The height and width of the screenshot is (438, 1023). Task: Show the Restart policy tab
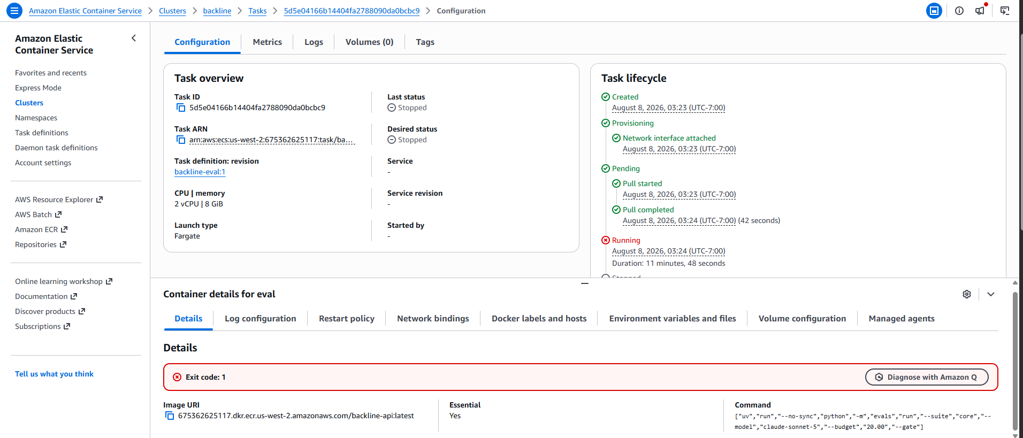pos(347,319)
